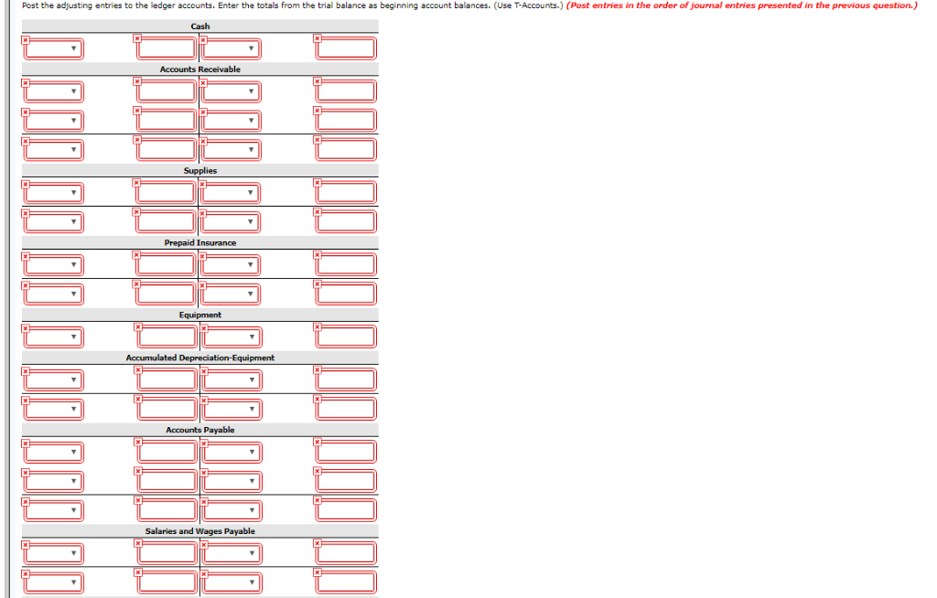Click the Cash debit amount field
The image size is (937, 598).
[x=167, y=48]
